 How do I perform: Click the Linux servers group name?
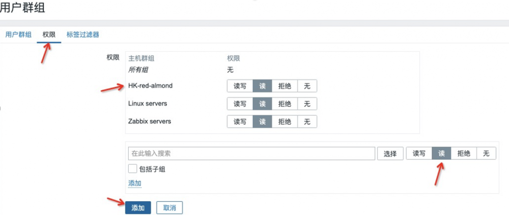[x=148, y=104]
